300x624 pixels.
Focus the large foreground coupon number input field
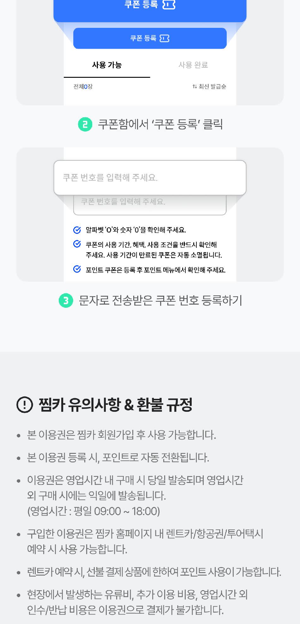pos(150,177)
